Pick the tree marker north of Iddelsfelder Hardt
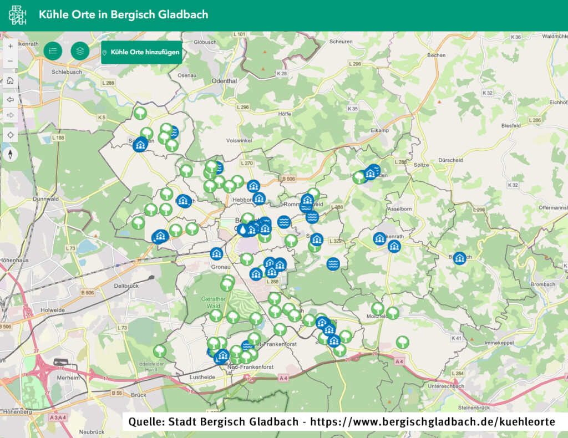The width and height of the screenshot is (568, 438). [160, 351]
